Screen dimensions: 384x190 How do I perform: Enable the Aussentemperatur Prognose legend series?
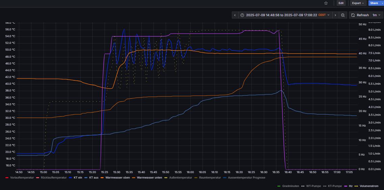click(x=246, y=178)
